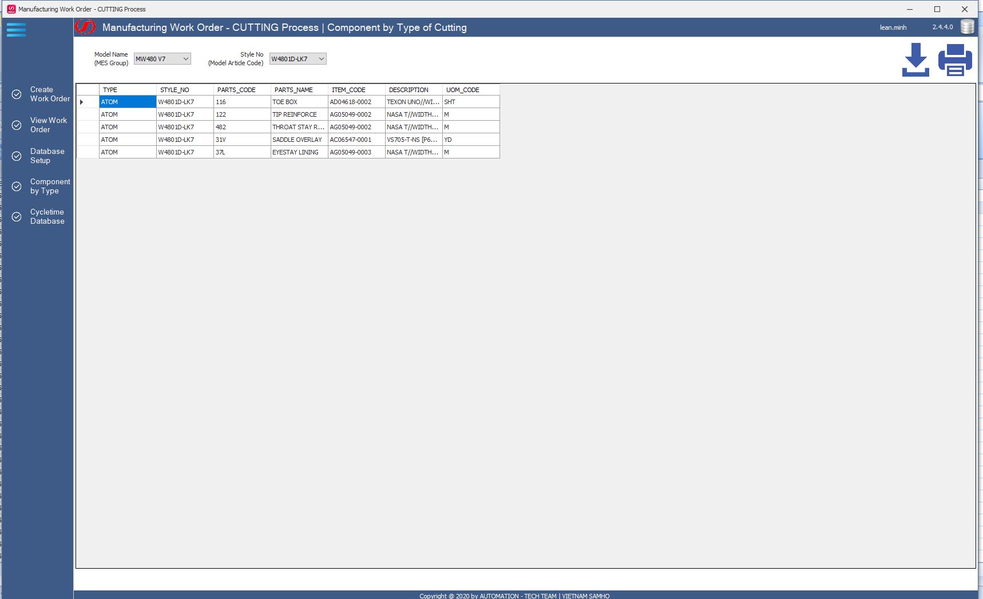Click the database icon beside version number
This screenshot has height=599, width=983.
(967, 27)
